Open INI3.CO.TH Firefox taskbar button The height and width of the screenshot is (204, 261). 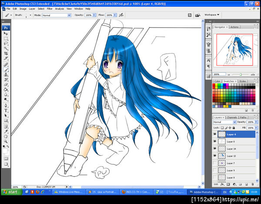[x=136, y=192]
